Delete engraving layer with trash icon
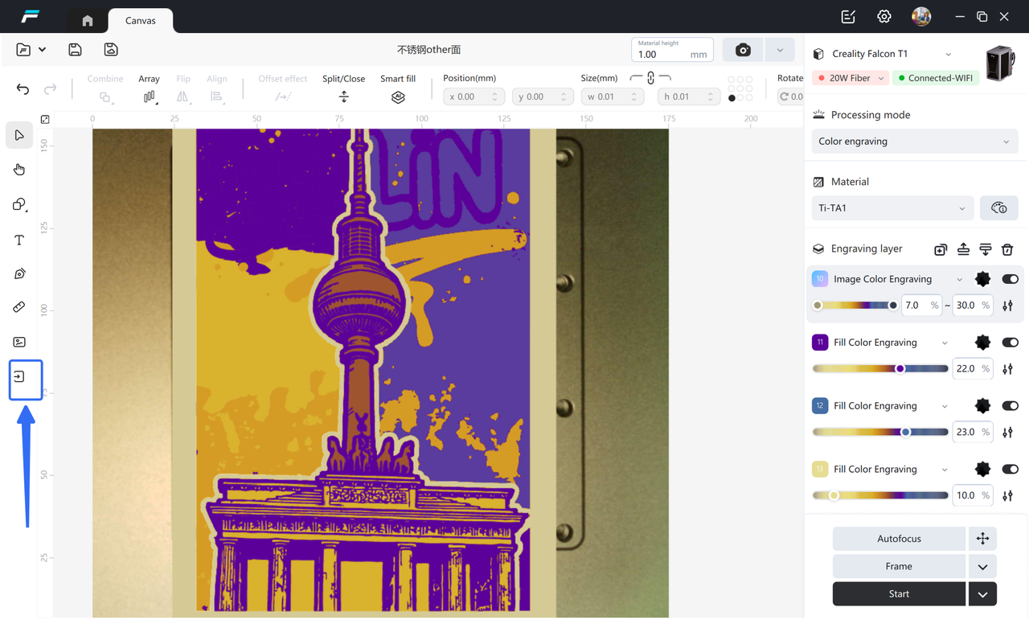 tap(1007, 249)
